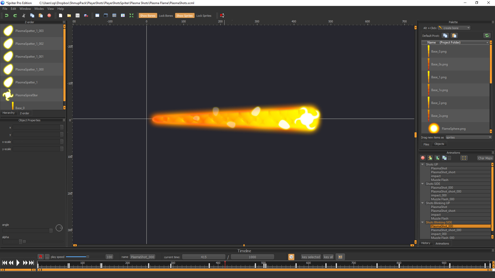
Task: Click the Cut tool icon
Action: tap(23, 15)
